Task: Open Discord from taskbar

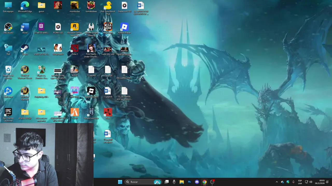Action: click(x=197, y=182)
